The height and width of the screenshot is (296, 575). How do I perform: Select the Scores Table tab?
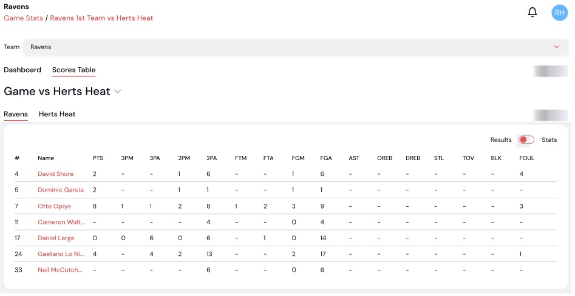coord(73,70)
